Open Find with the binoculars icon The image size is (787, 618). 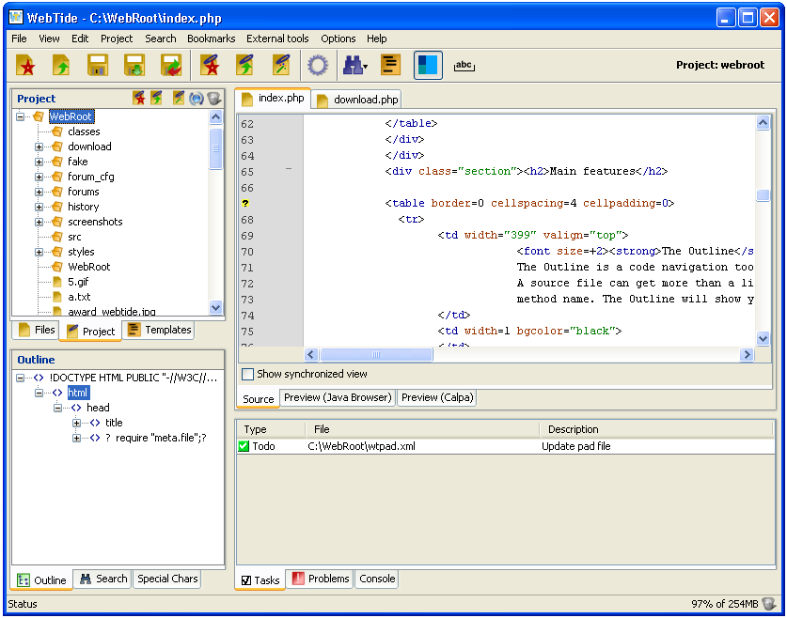354,65
